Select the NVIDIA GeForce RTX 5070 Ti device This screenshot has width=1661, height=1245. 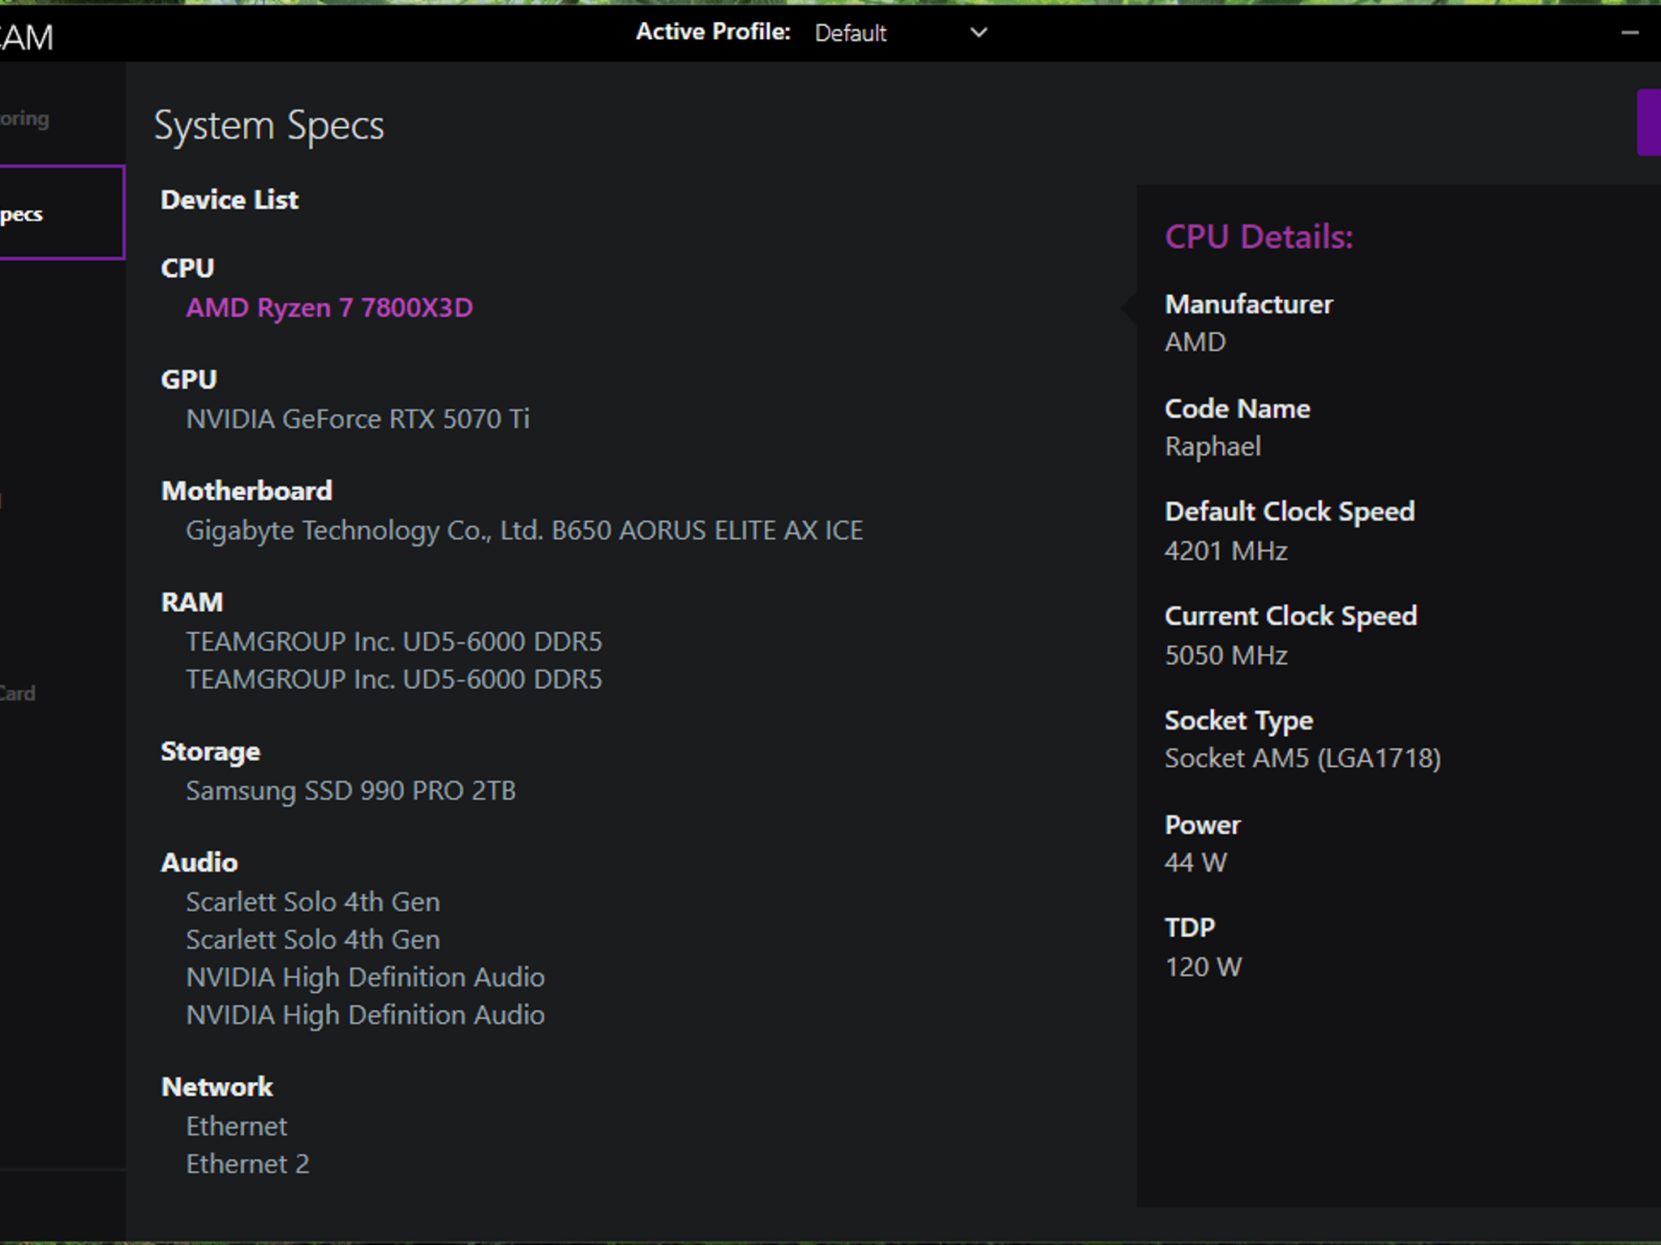point(358,419)
